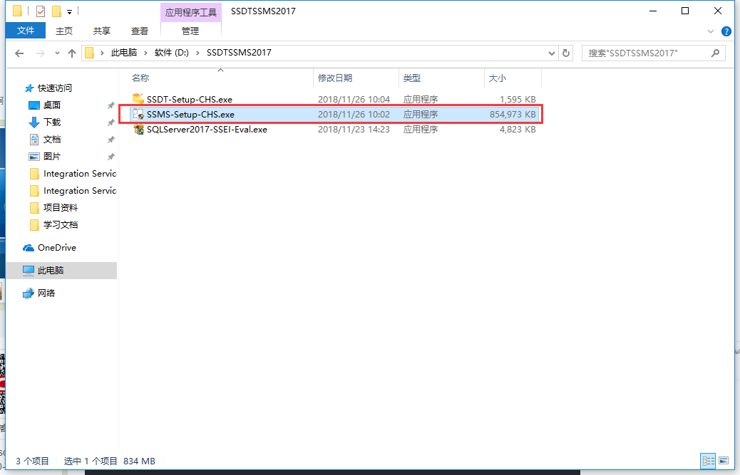Open the 文件 menu
Image resolution: width=740 pixels, height=475 pixels.
[x=26, y=31]
